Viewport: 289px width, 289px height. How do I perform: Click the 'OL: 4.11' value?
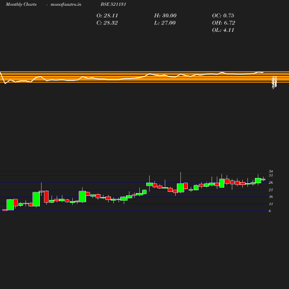(x=223, y=30)
